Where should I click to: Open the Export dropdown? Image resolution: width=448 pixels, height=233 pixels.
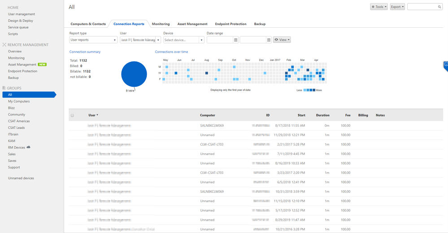397,7
